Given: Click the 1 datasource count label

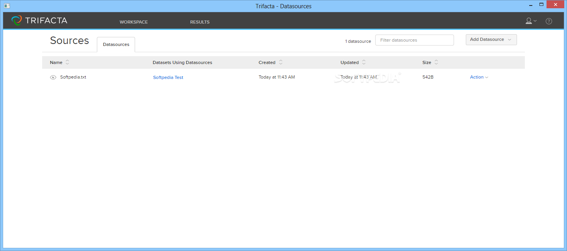Looking at the screenshot, I should 358,41.
